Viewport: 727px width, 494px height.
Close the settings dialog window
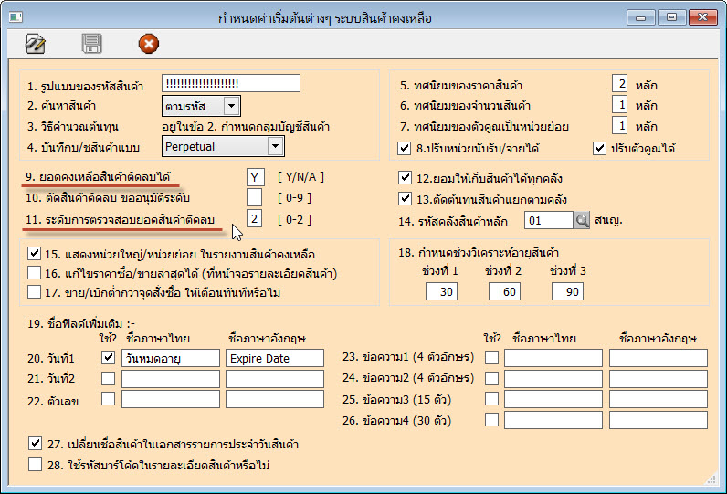(699, 16)
